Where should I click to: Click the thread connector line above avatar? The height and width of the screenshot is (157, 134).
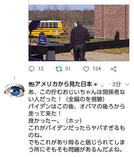pos(14,78)
